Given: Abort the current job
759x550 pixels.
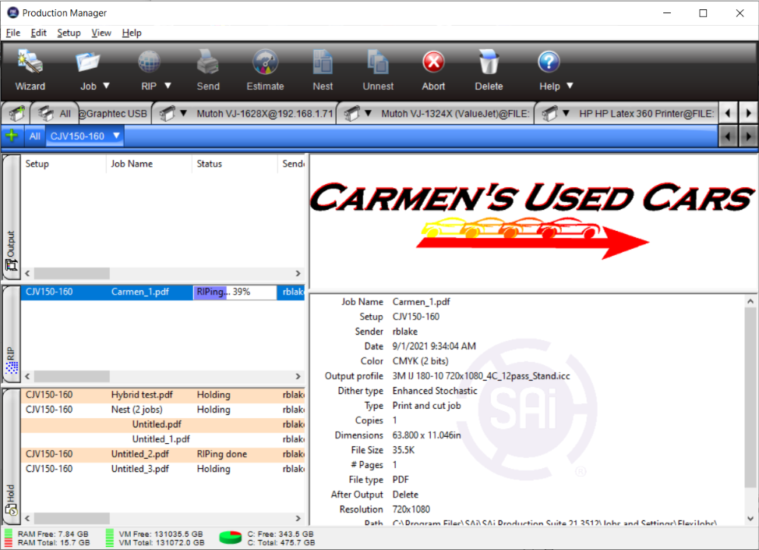Looking at the screenshot, I should (433, 70).
